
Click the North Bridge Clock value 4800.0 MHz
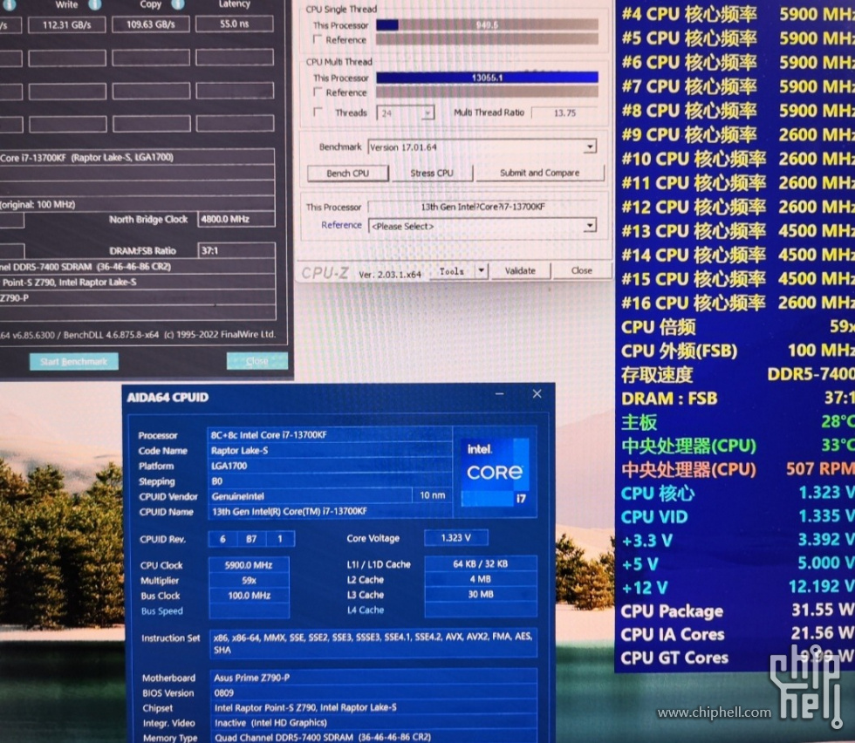[236, 219]
